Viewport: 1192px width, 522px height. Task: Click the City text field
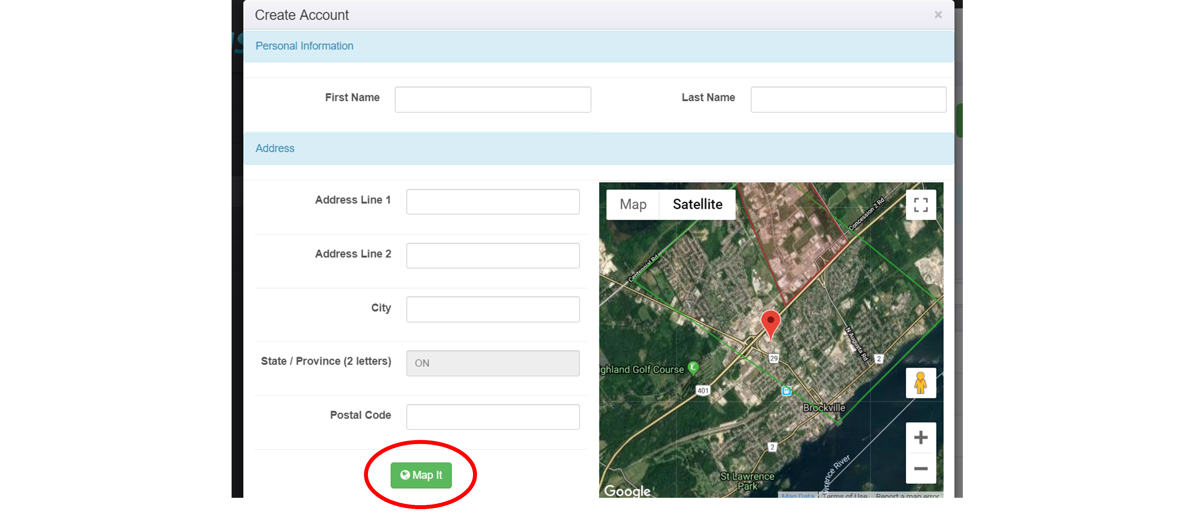[492, 309]
